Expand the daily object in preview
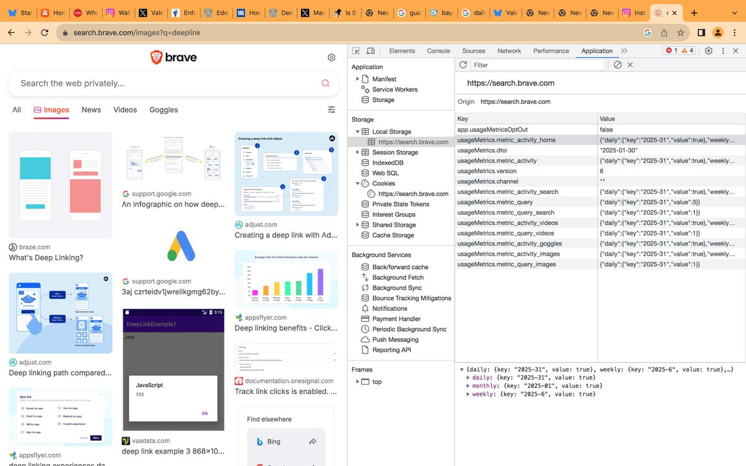 469,378
